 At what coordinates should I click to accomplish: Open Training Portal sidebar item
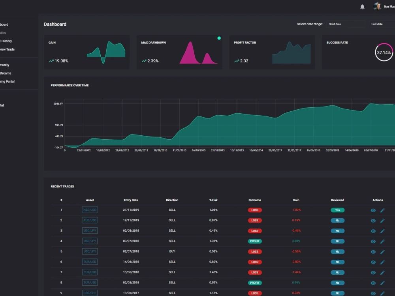(x=7, y=82)
